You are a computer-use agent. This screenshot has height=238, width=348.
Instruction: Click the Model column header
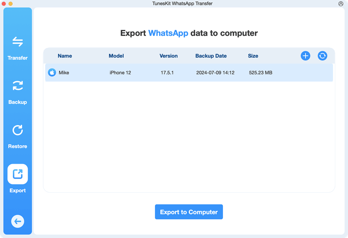pyautogui.click(x=116, y=56)
